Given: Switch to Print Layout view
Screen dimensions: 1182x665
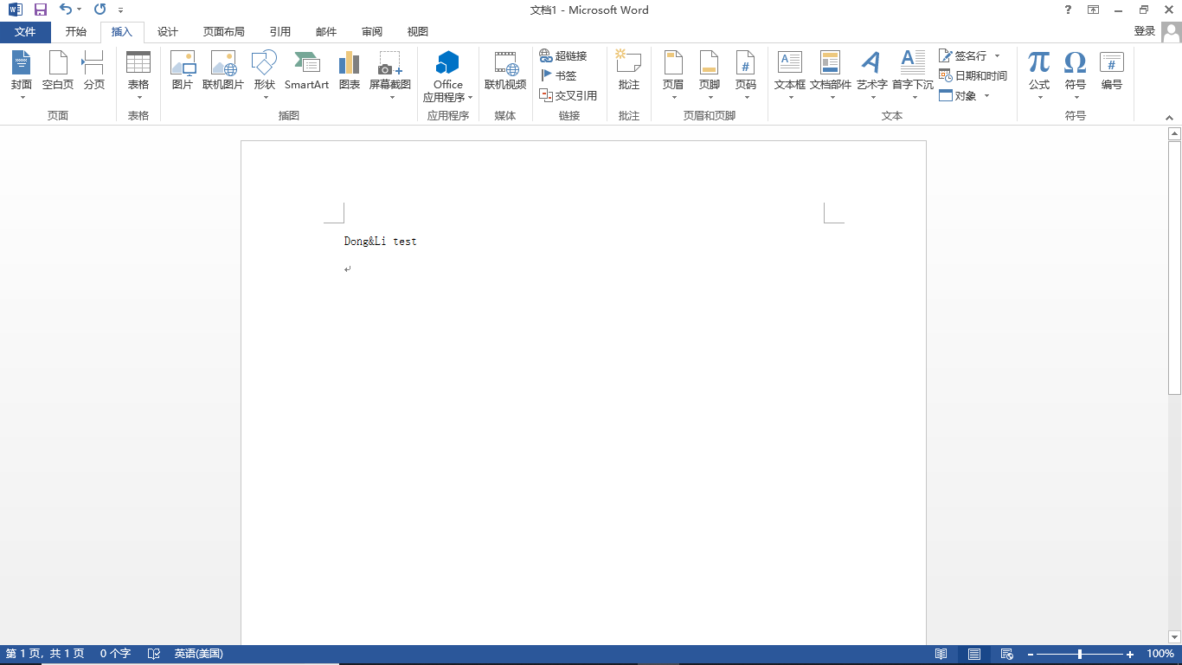Looking at the screenshot, I should [974, 654].
